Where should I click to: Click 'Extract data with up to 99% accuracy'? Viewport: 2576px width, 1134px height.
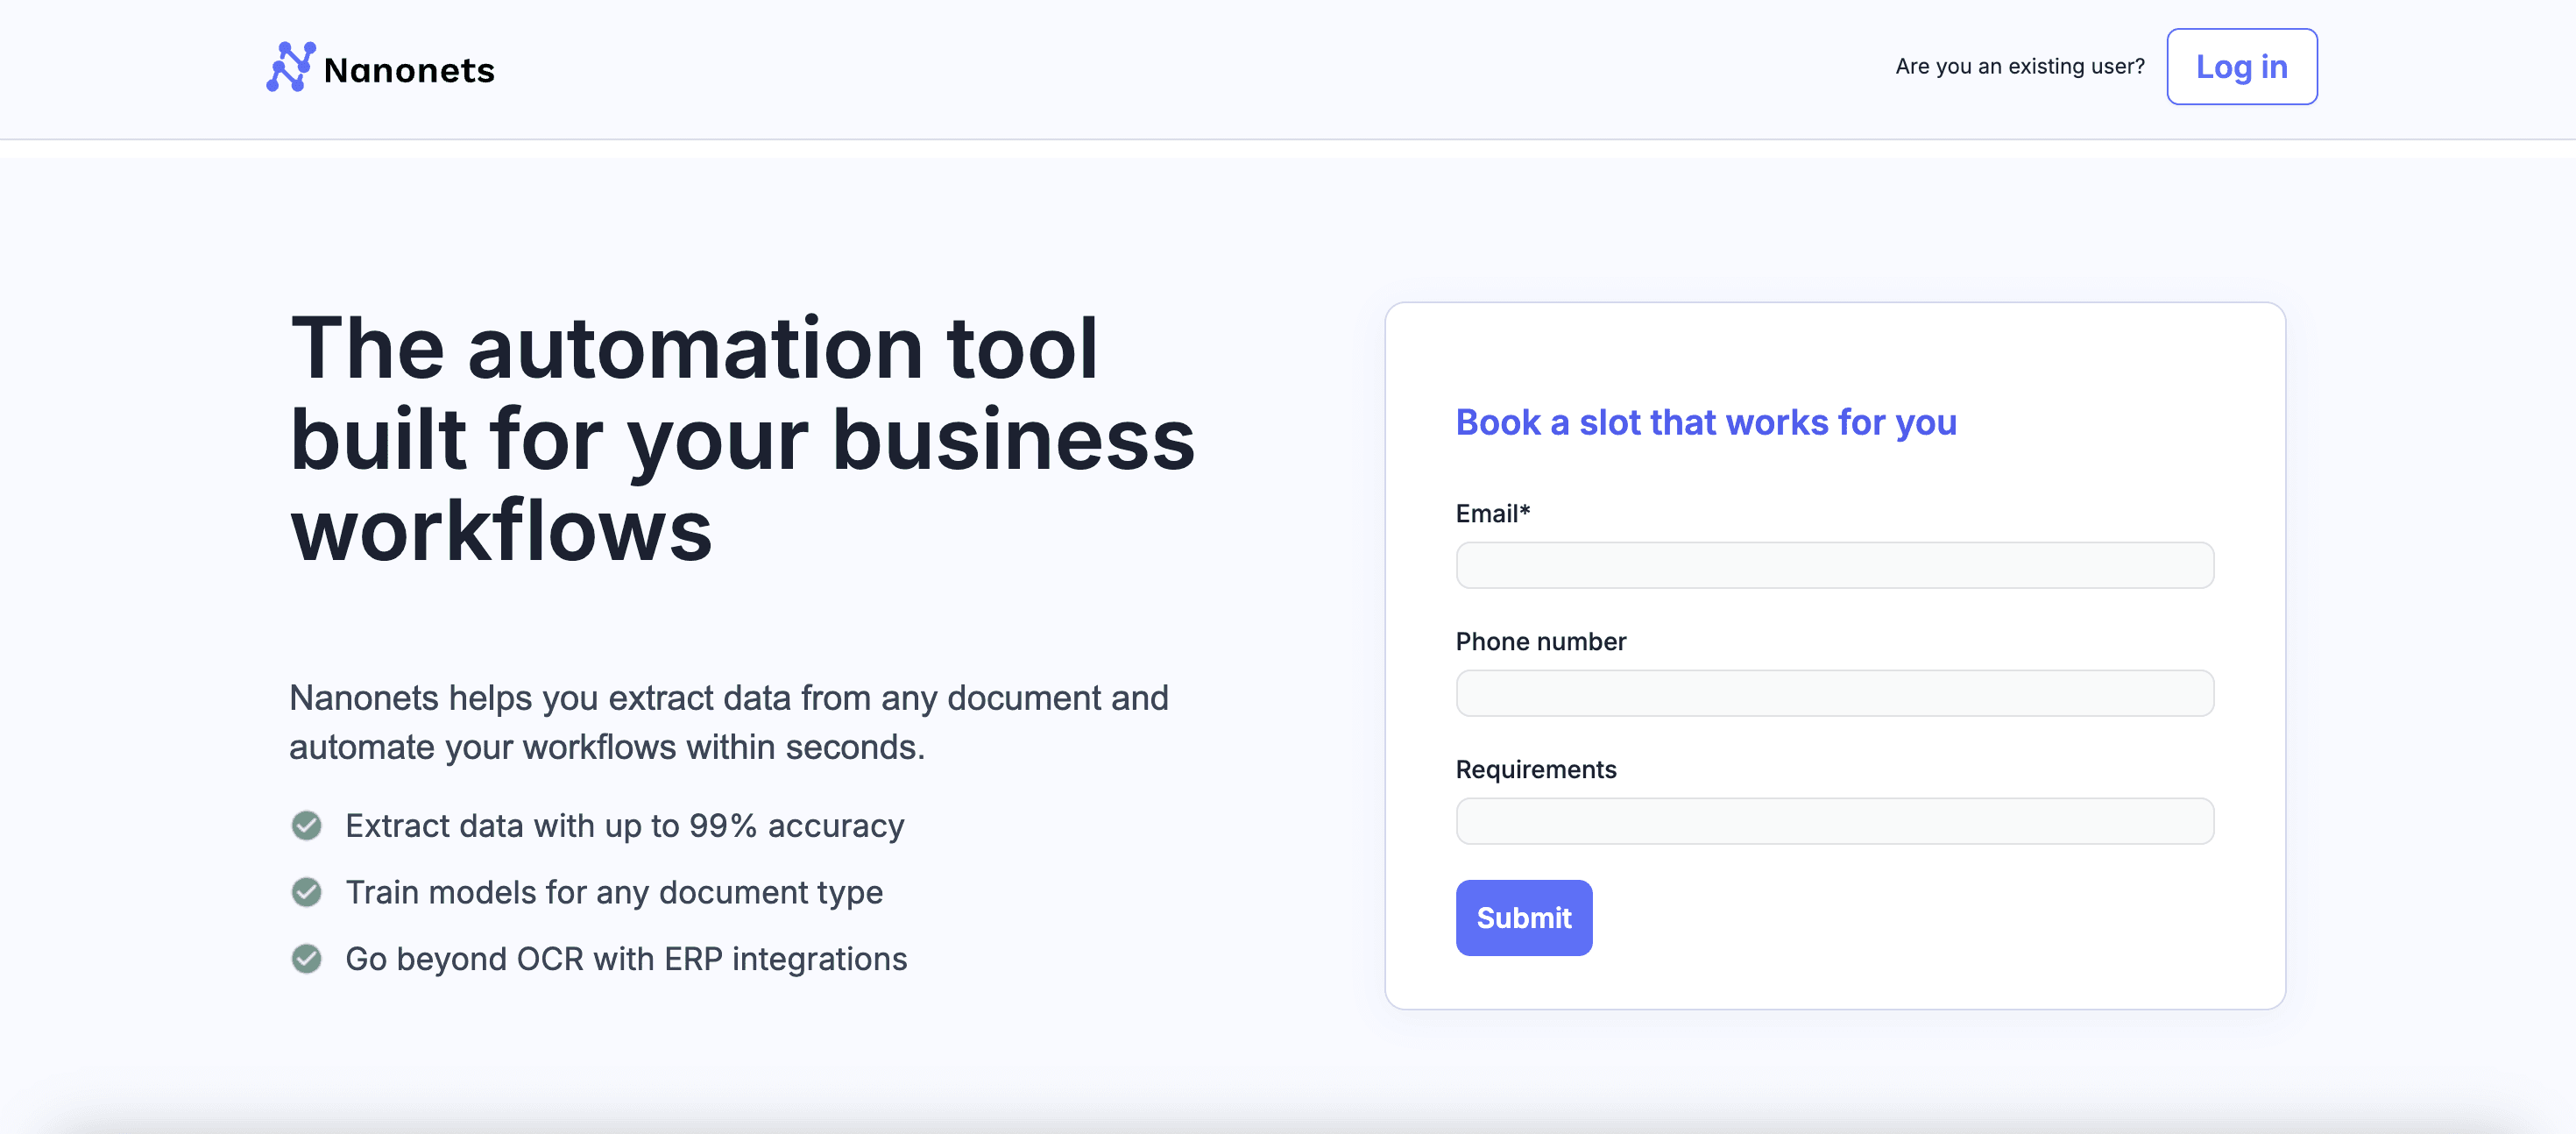[x=624, y=825]
